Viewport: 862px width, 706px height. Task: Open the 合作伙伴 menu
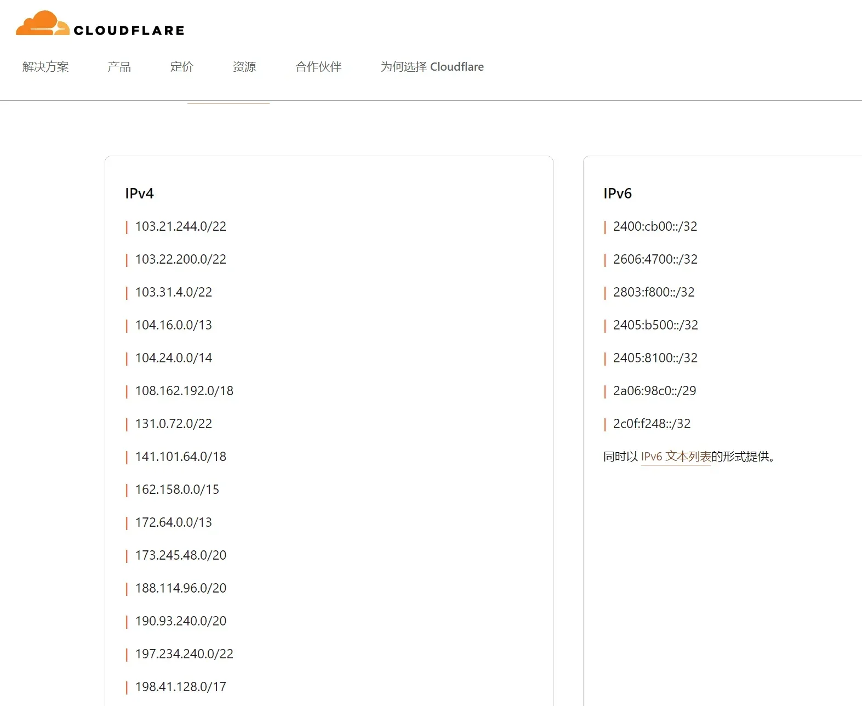coord(318,67)
